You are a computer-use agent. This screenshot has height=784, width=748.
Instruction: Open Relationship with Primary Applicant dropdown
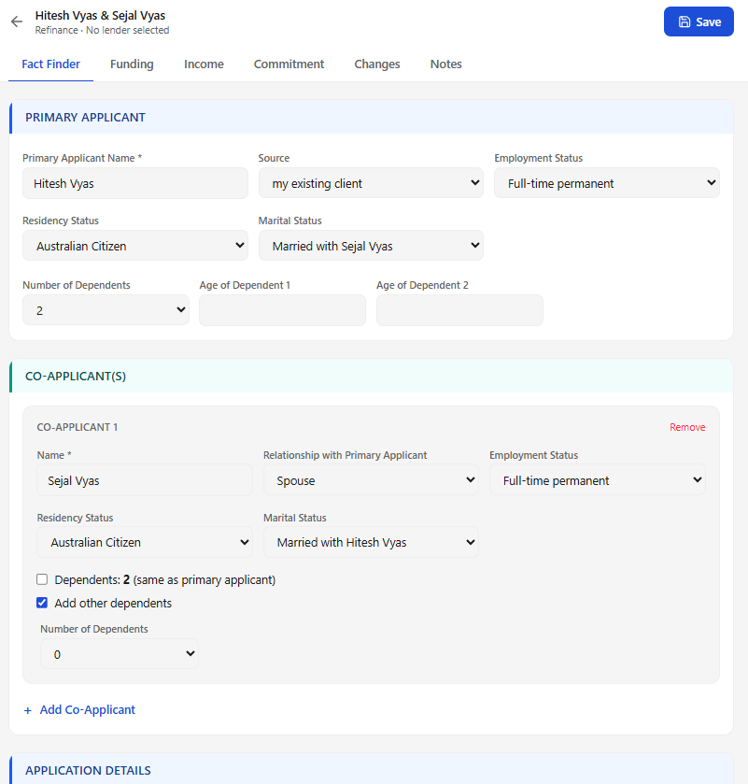(x=371, y=480)
